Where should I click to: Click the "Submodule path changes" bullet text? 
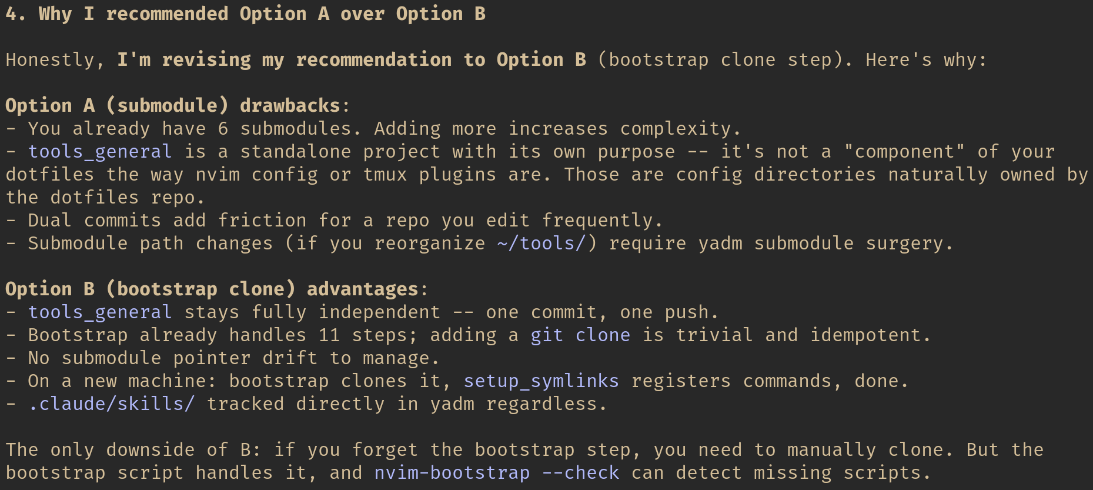(150, 243)
